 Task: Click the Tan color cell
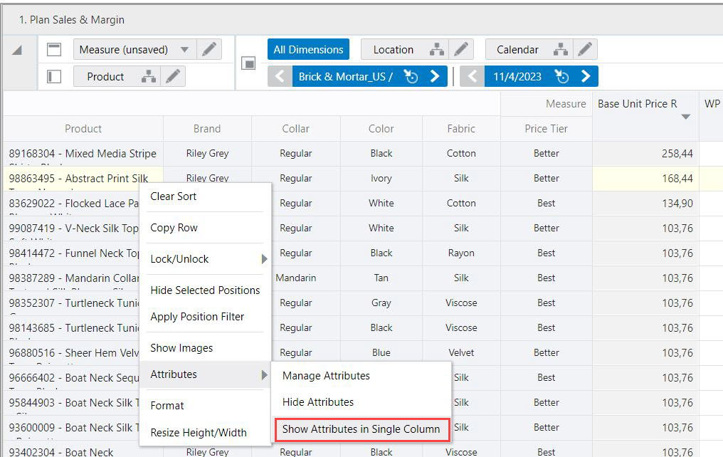pos(381,278)
